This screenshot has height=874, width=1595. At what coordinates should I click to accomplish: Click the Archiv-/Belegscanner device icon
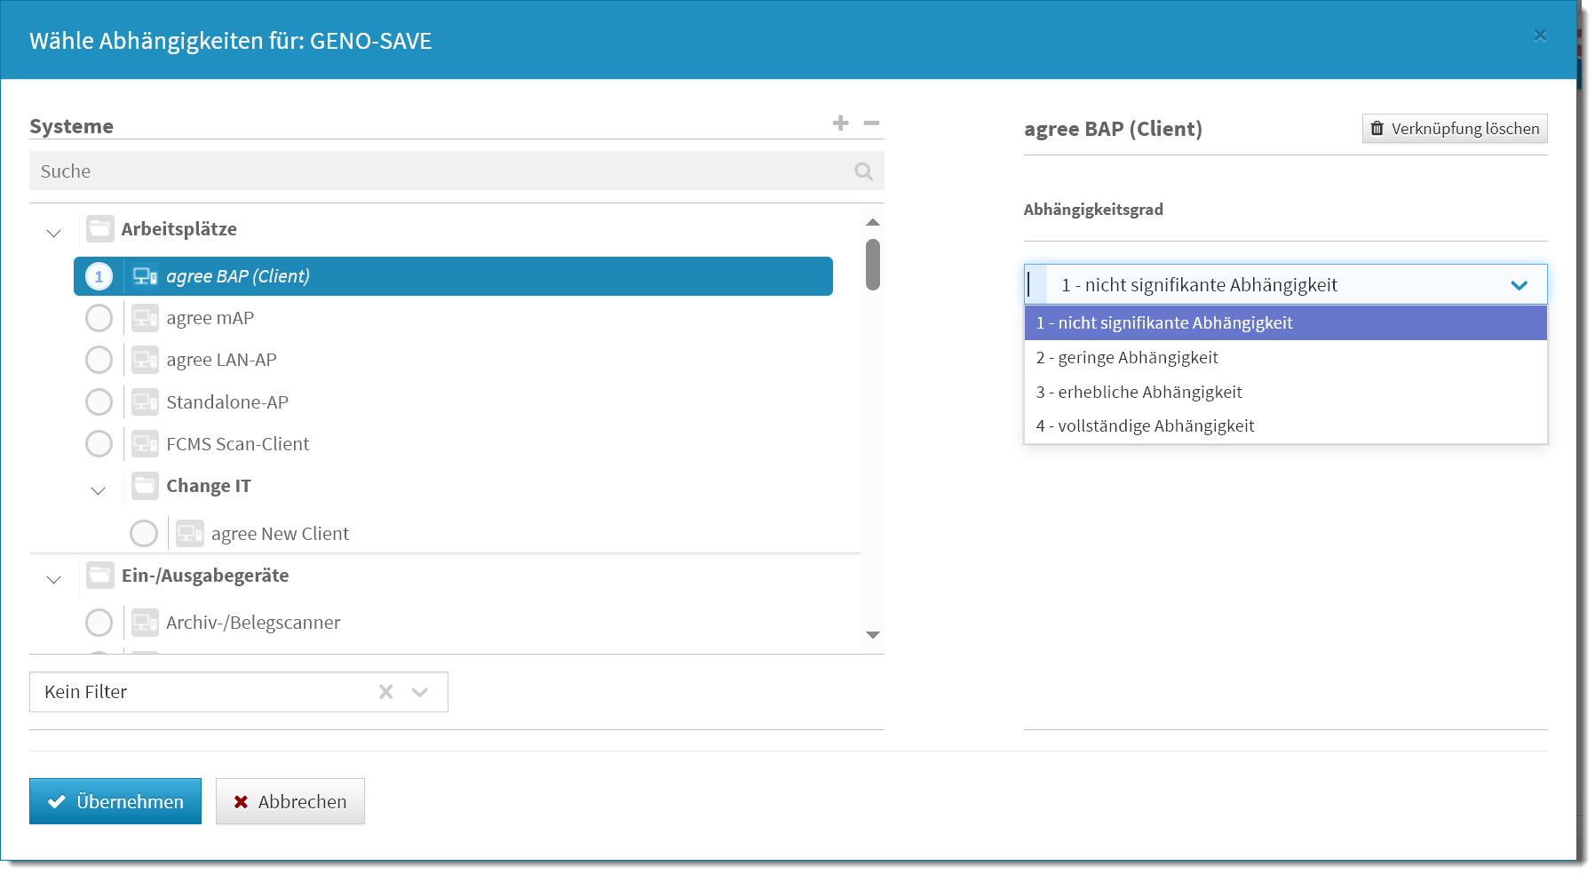pyautogui.click(x=145, y=623)
